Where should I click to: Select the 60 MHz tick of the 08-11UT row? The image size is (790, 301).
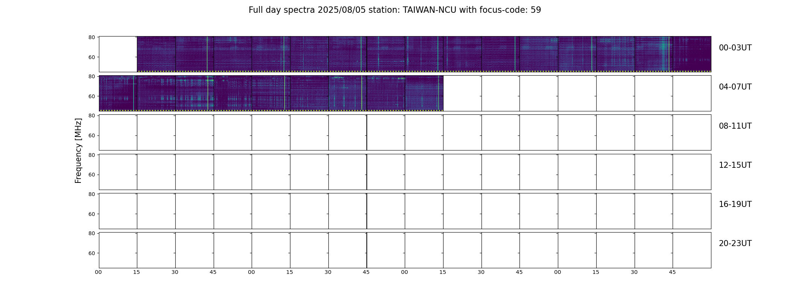pyautogui.click(x=91, y=135)
